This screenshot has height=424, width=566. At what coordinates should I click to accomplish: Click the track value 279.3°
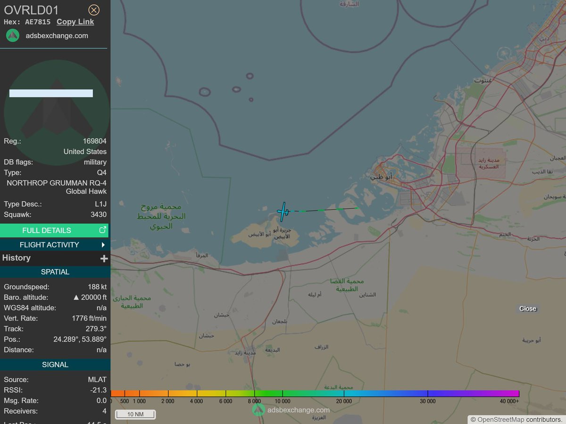coord(96,328)
